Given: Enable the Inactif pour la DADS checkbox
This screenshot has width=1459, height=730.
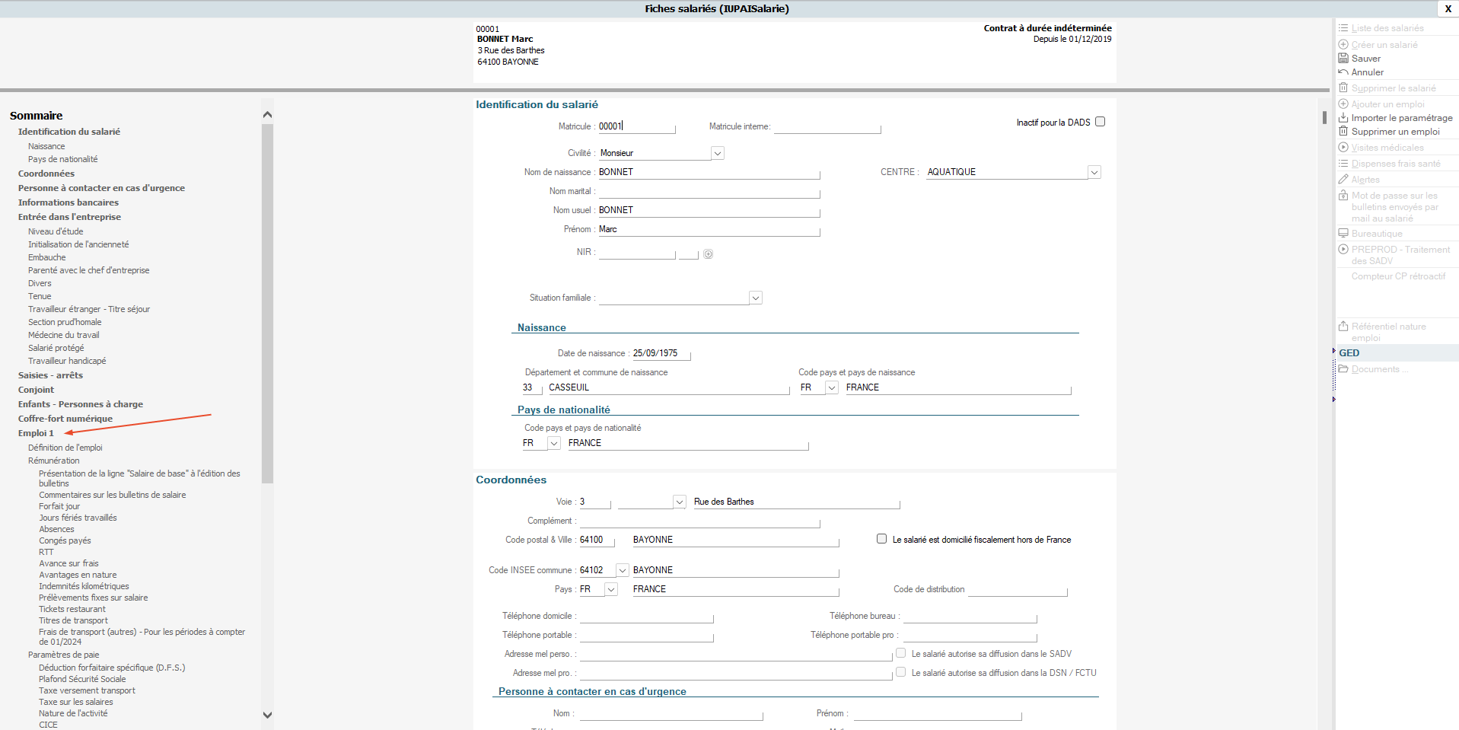Looking at the screenshot, I should pyautogui.click(x=1100, y=122).
